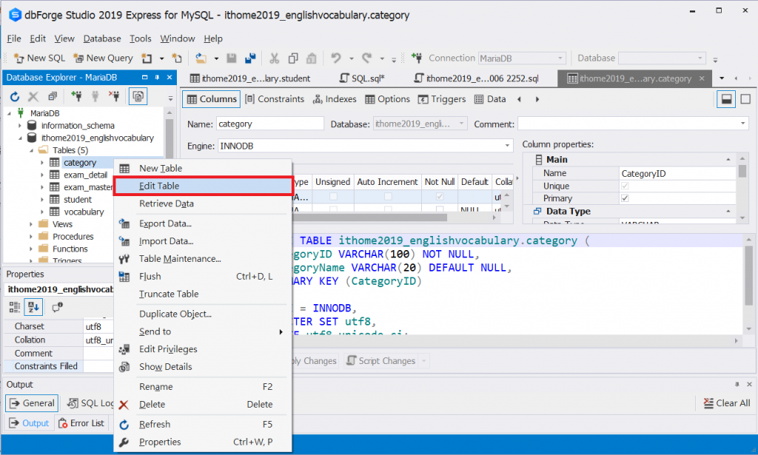
Task: Click the New Connection icon in Database Explorer
Action: pos(76,96)
